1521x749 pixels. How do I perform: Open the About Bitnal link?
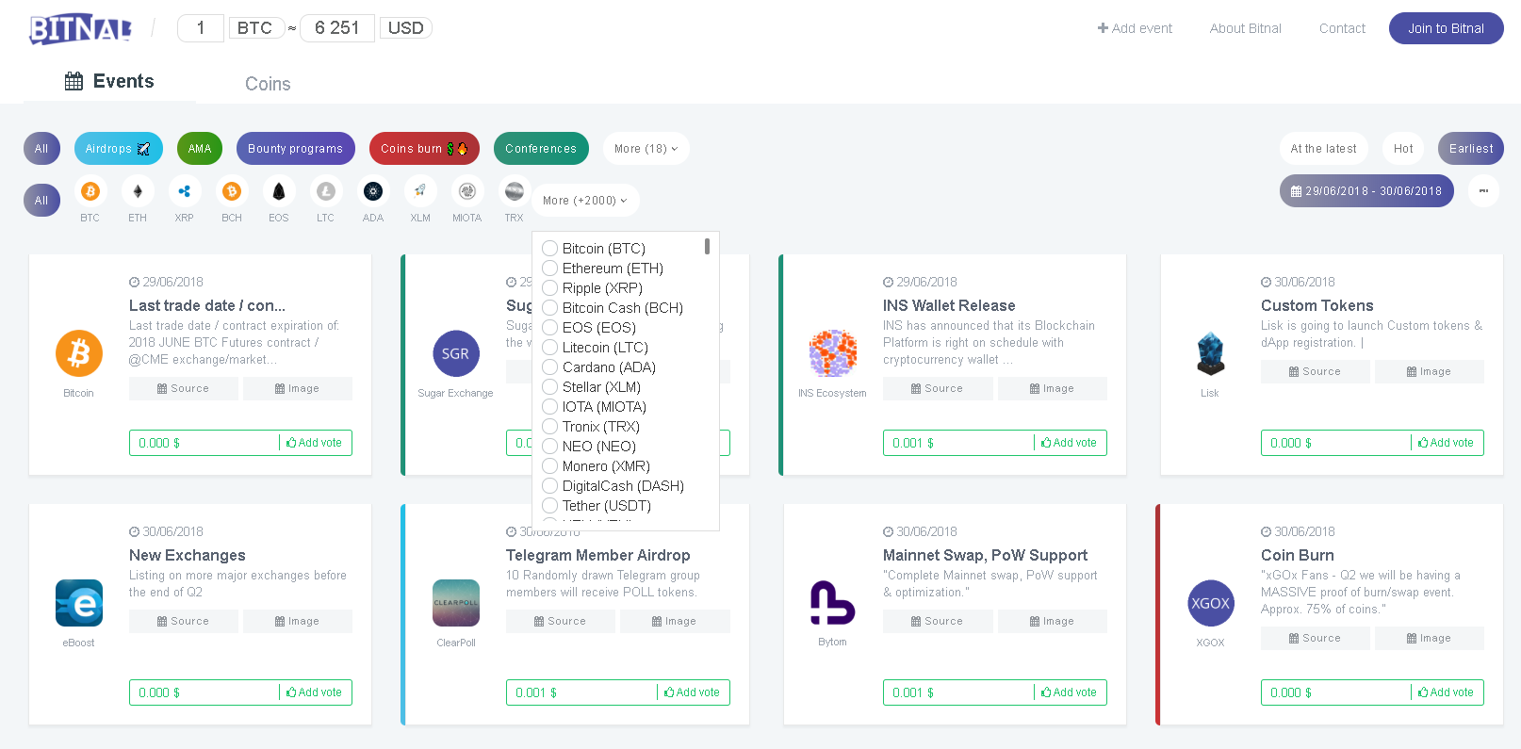click(1246, 28)
